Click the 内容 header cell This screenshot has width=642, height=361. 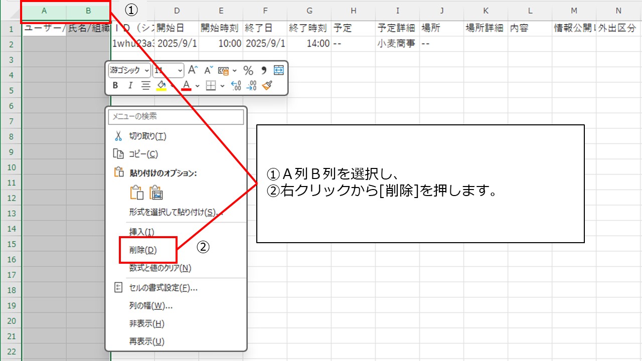tap(530, 28)
